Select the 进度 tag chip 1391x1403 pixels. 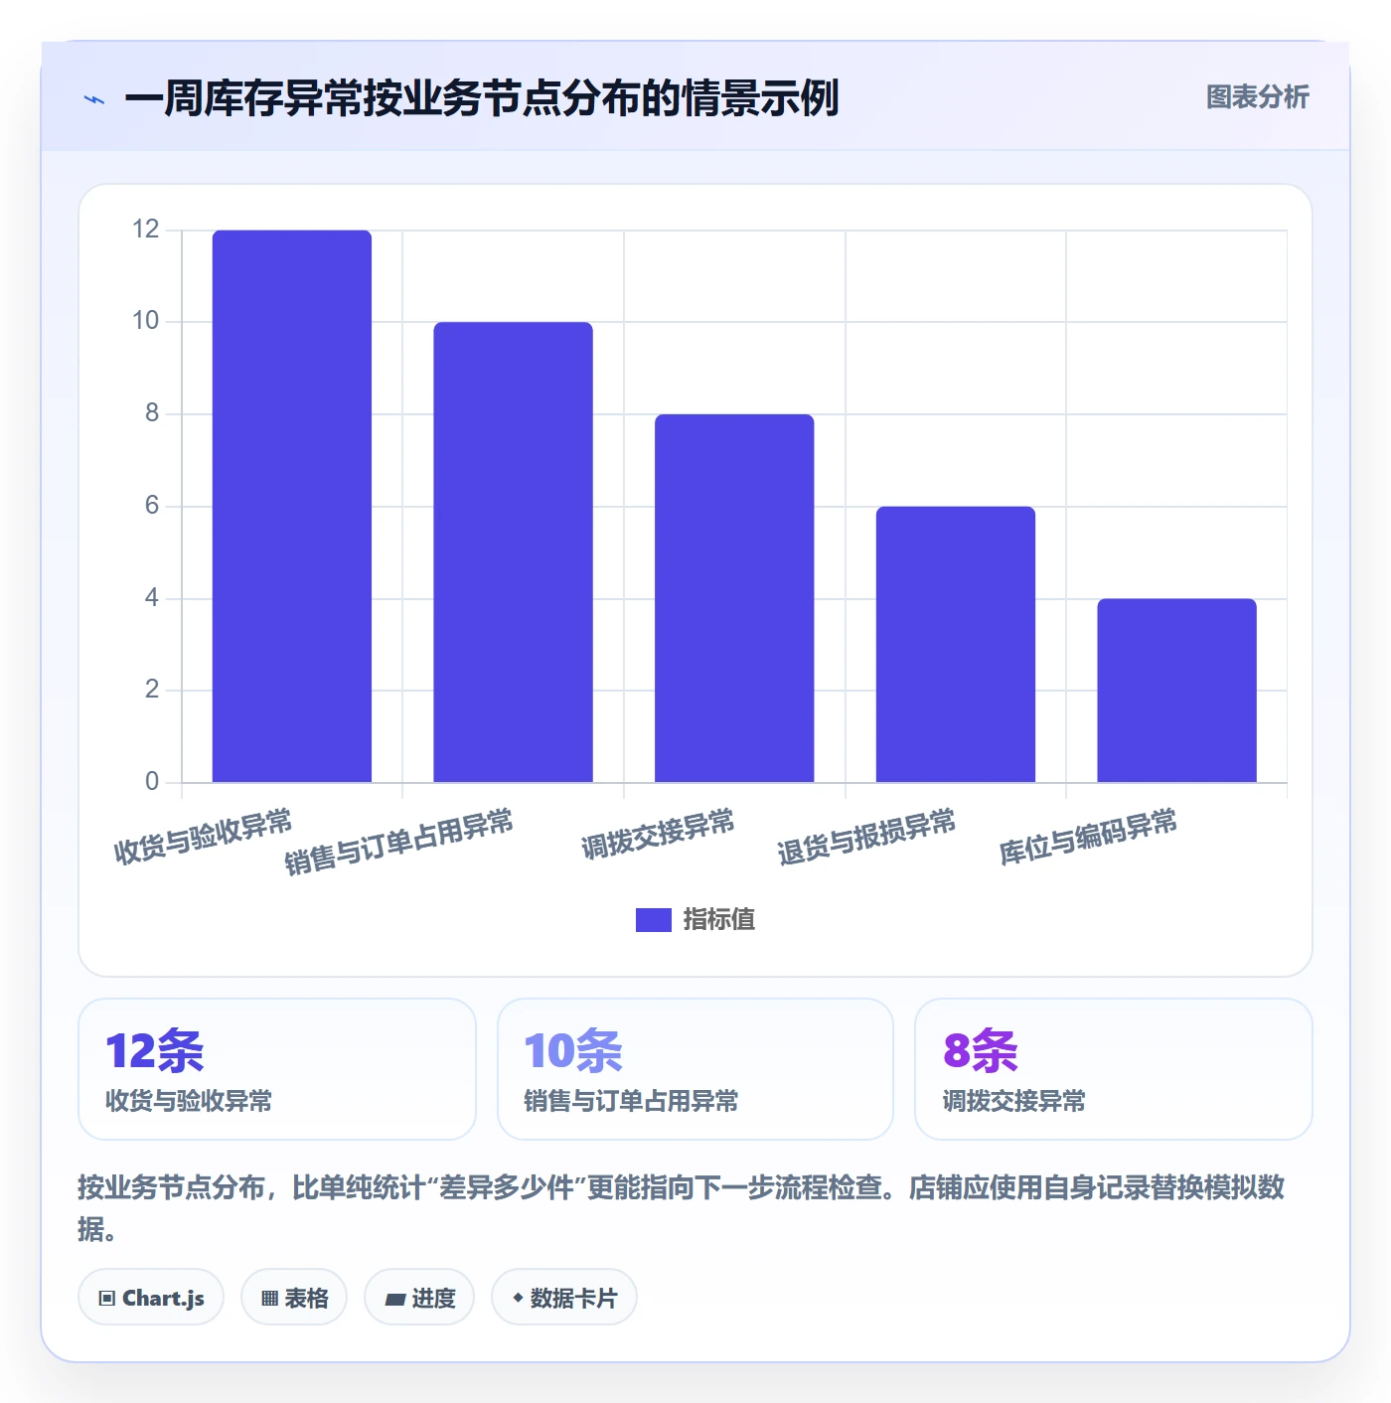(x=419, y=1298)
